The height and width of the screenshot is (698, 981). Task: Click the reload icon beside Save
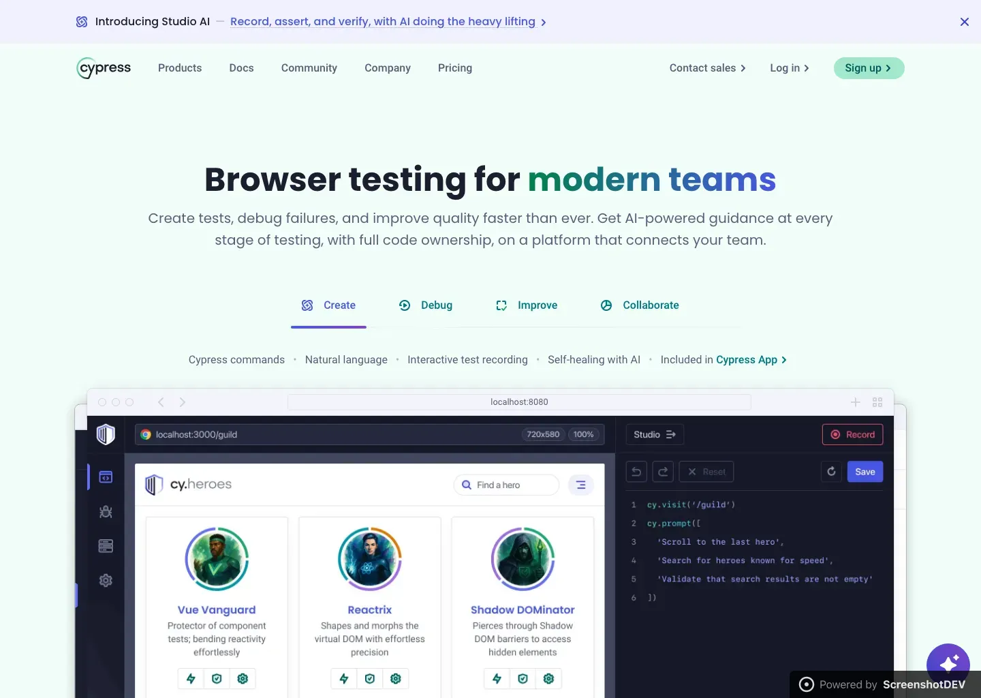(x=832, y=472)
